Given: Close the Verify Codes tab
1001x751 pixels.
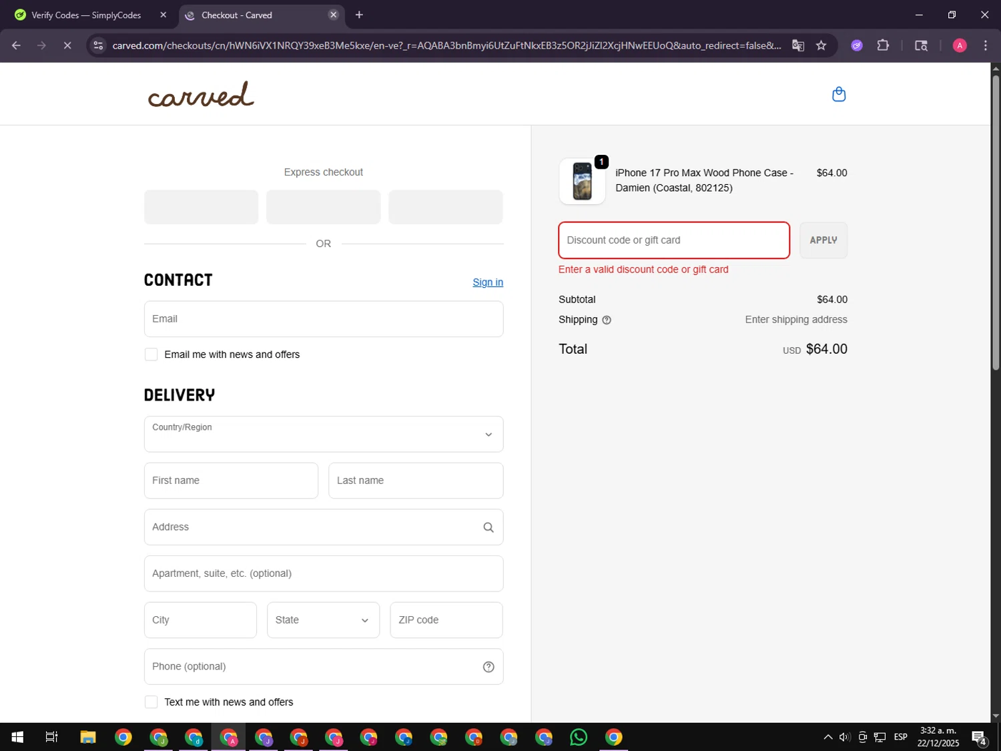Looking at the screenshot, I should pos(163,15).
